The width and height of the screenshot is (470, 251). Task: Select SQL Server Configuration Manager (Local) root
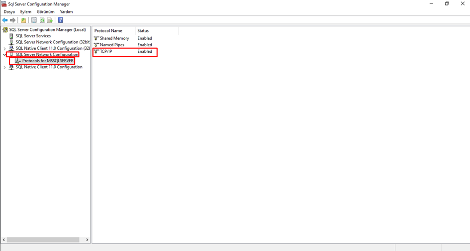pyautogui.click(x=47, y=30)
